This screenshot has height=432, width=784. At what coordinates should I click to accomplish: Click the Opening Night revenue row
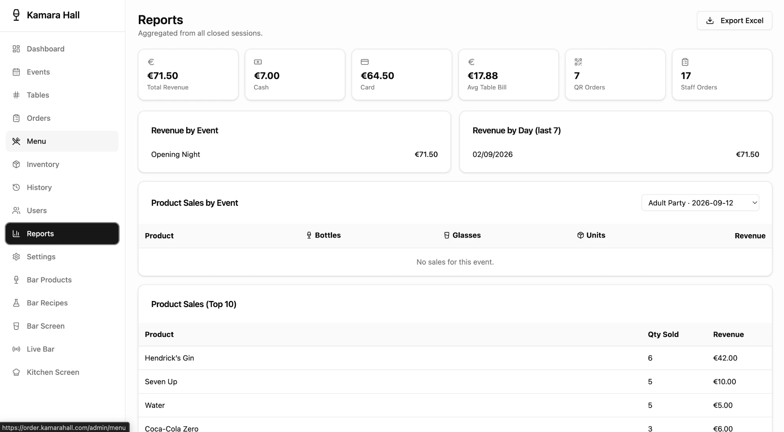(x=294, y=154)
